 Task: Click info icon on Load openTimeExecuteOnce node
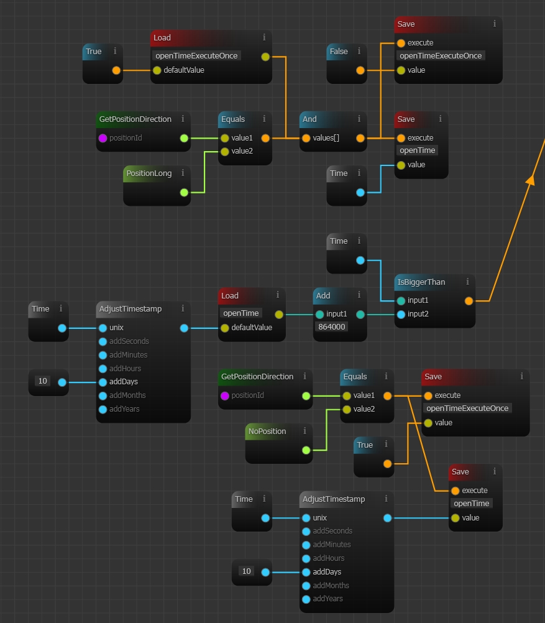(264, 37)
